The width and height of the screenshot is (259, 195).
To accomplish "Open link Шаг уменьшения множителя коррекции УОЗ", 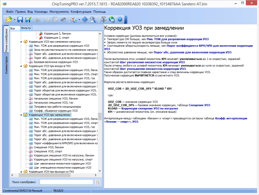I will (153, 69).
